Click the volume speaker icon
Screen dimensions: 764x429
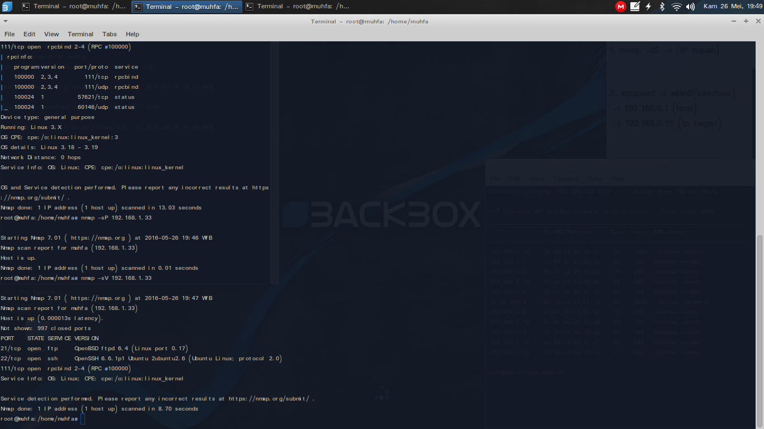[690, 7]
